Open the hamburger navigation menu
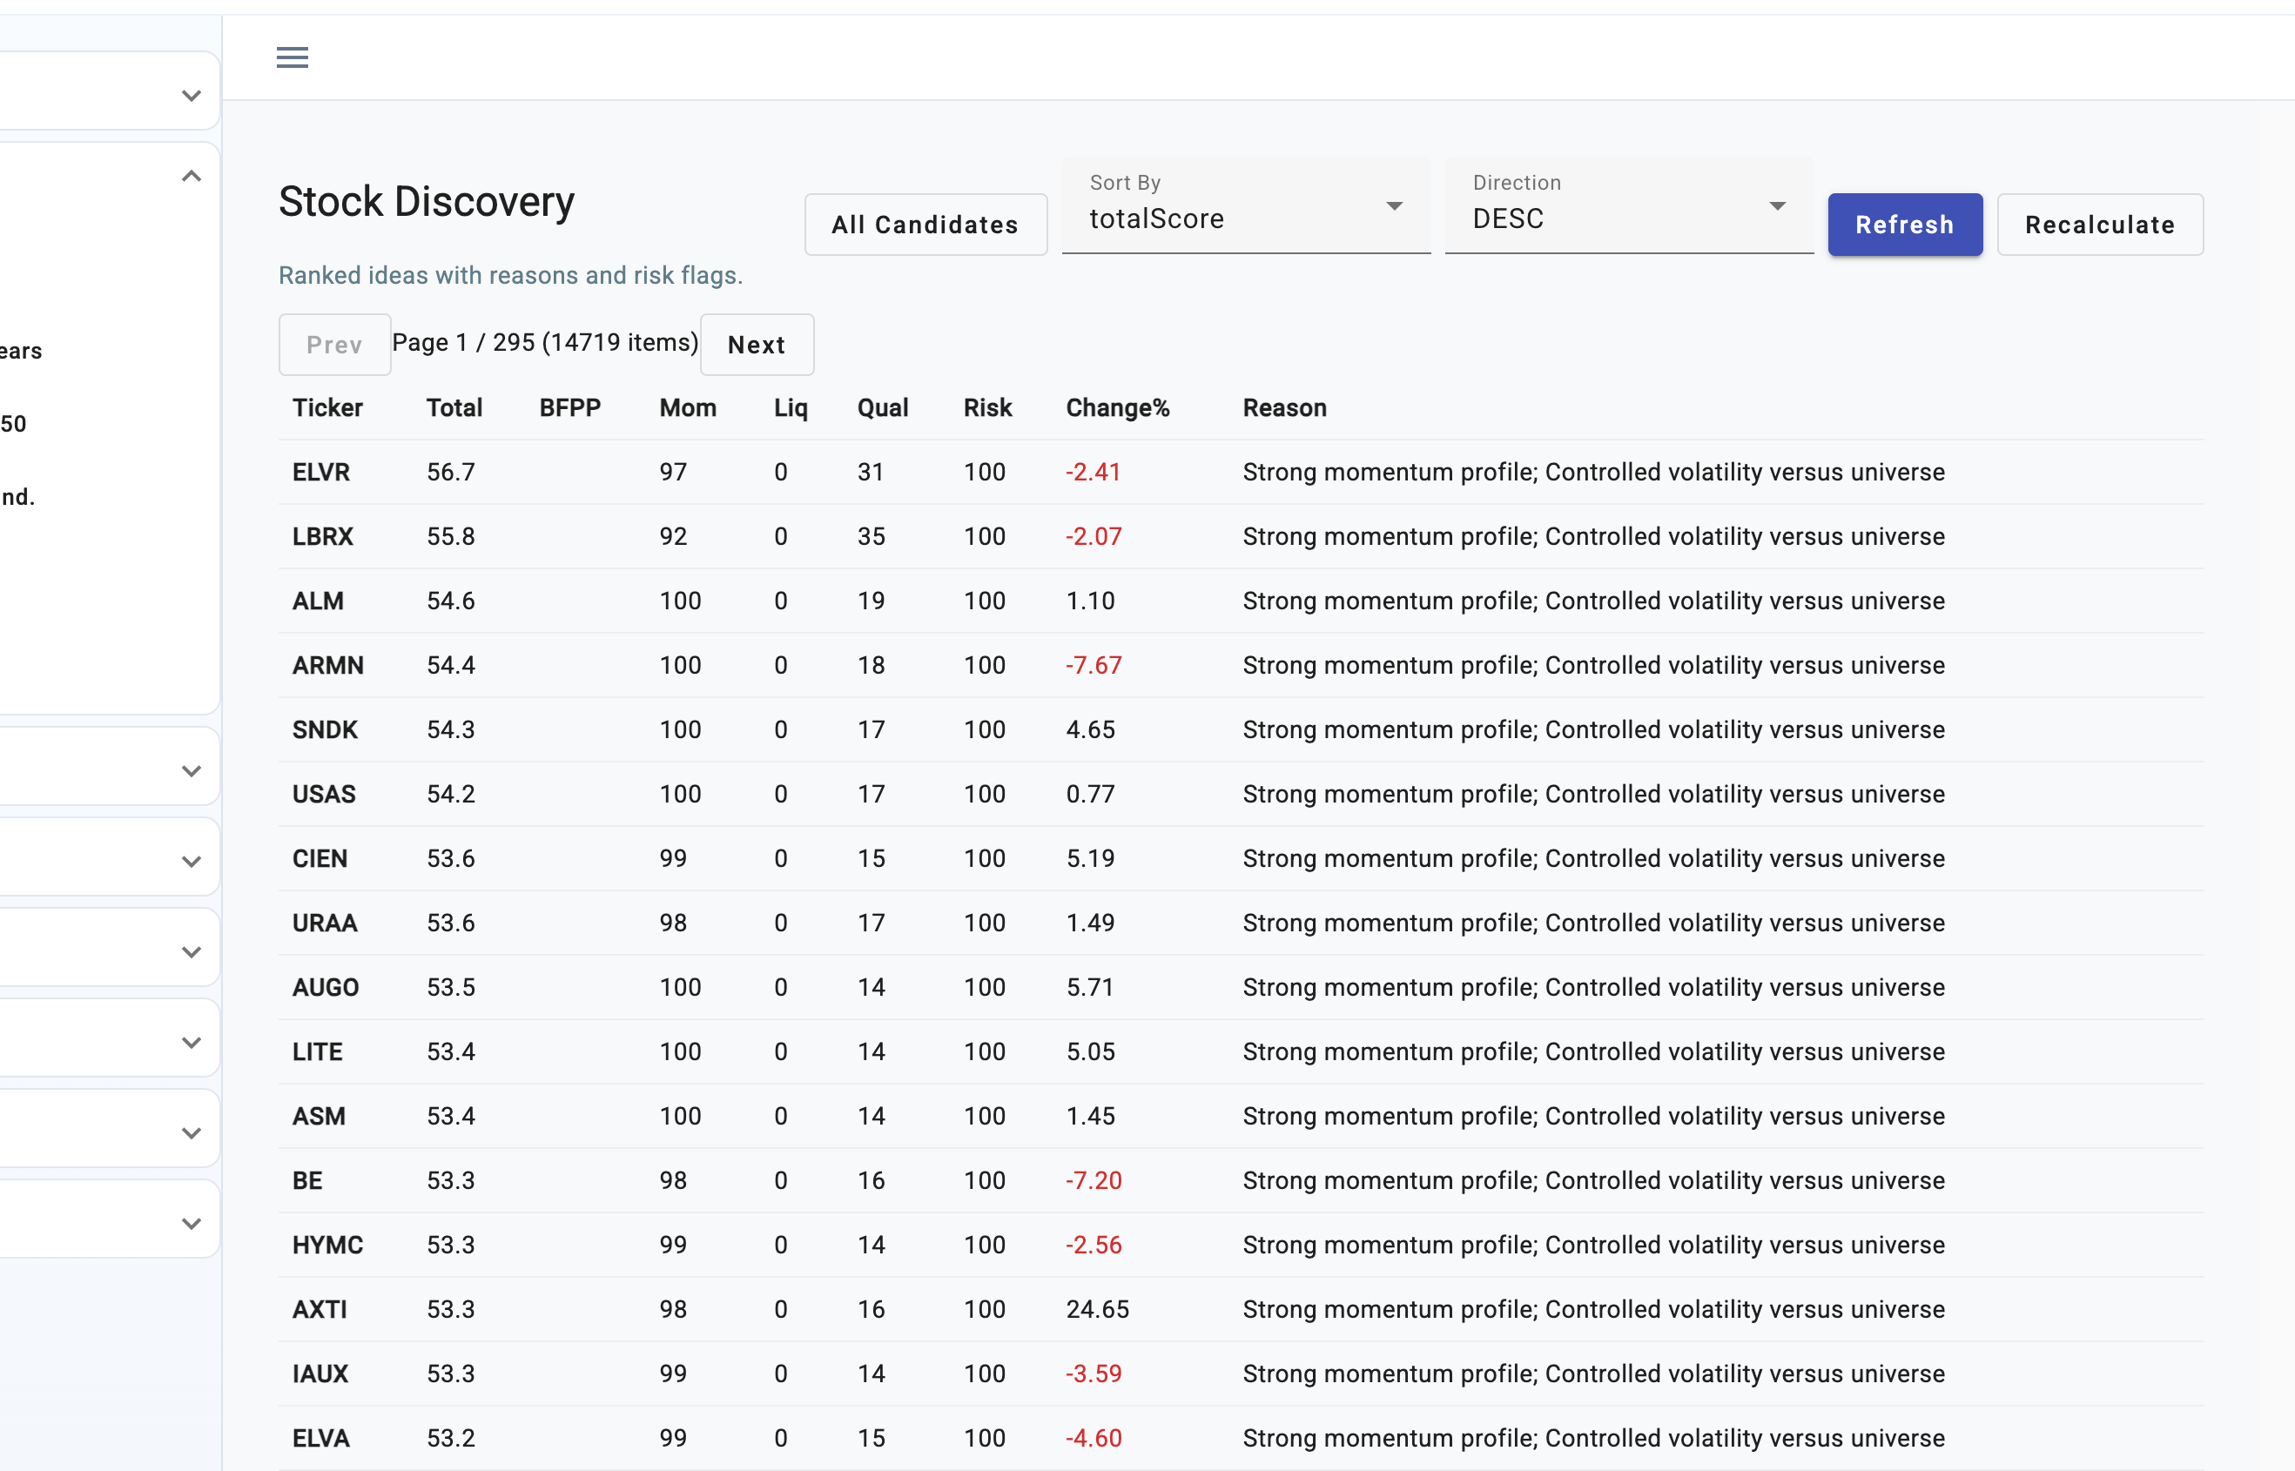2295x1471 pixels. tap(293, 57)
